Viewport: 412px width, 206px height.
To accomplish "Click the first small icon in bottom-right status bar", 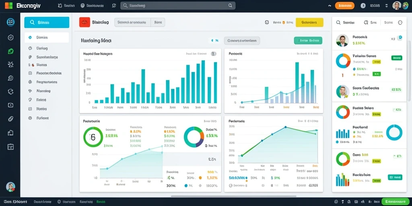I will pyautogui.click(x=336, y=202).
